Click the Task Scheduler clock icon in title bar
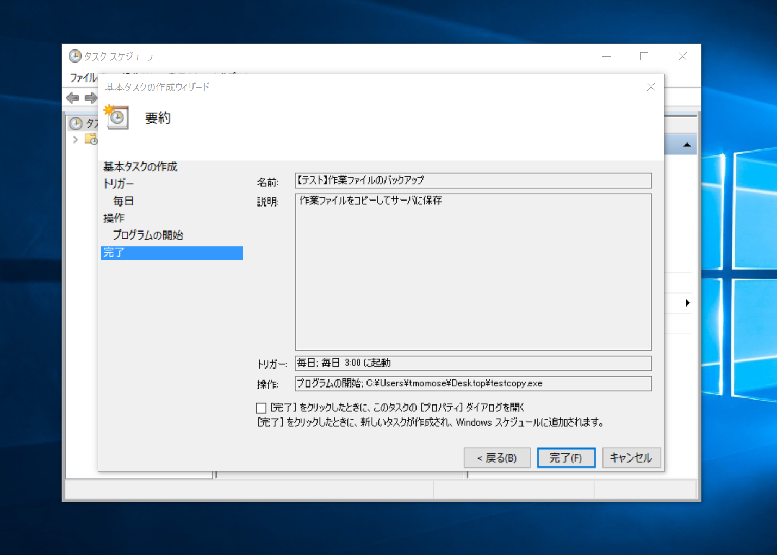The image size is (777, 555). tap(74, 57)
